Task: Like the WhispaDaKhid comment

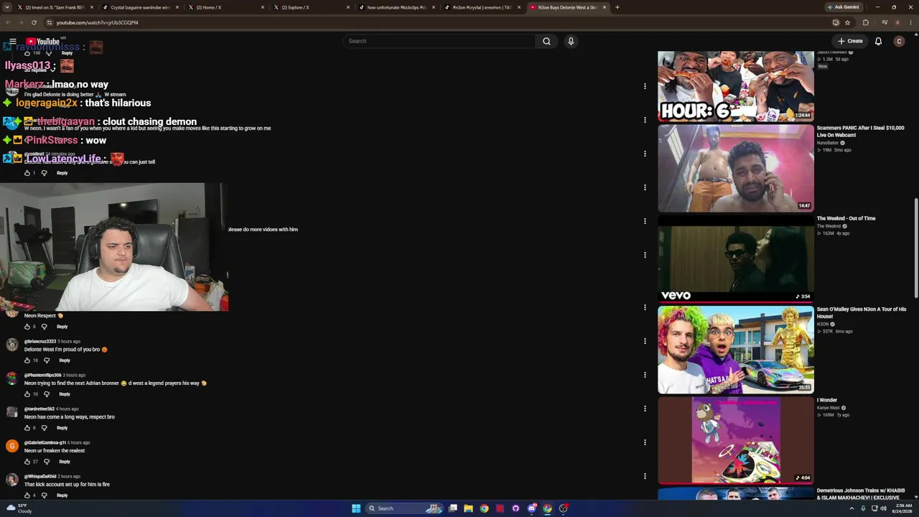Action: [27, 495]
